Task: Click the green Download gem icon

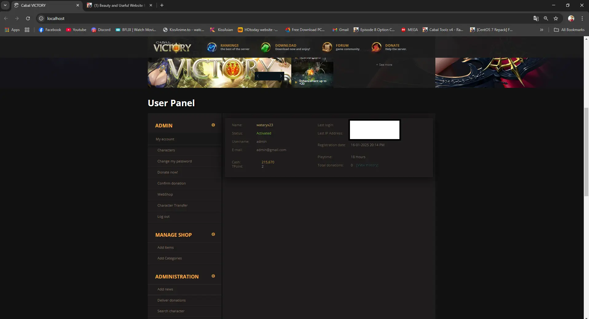Action: click(x=266, y=47)
